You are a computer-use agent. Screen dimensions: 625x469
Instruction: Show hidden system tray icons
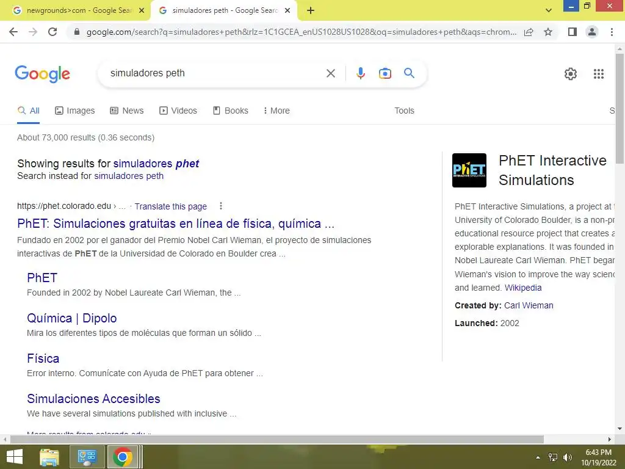[x=538, y=457]
